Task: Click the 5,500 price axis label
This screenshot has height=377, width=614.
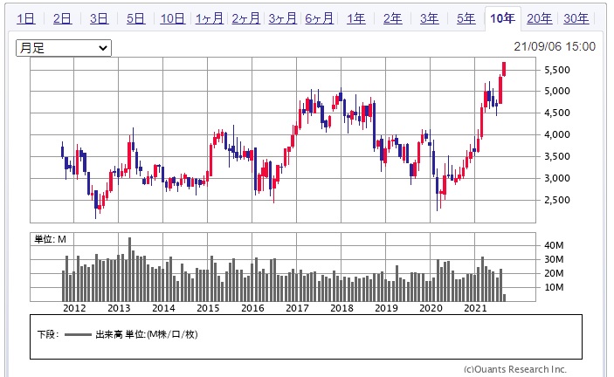Action: coord(557,70)
